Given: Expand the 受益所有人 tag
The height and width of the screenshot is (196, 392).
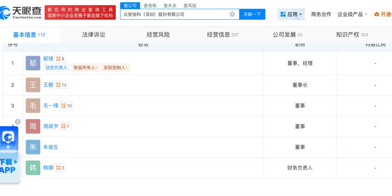Looking at the screenshot, I should (x=86, y=68).
